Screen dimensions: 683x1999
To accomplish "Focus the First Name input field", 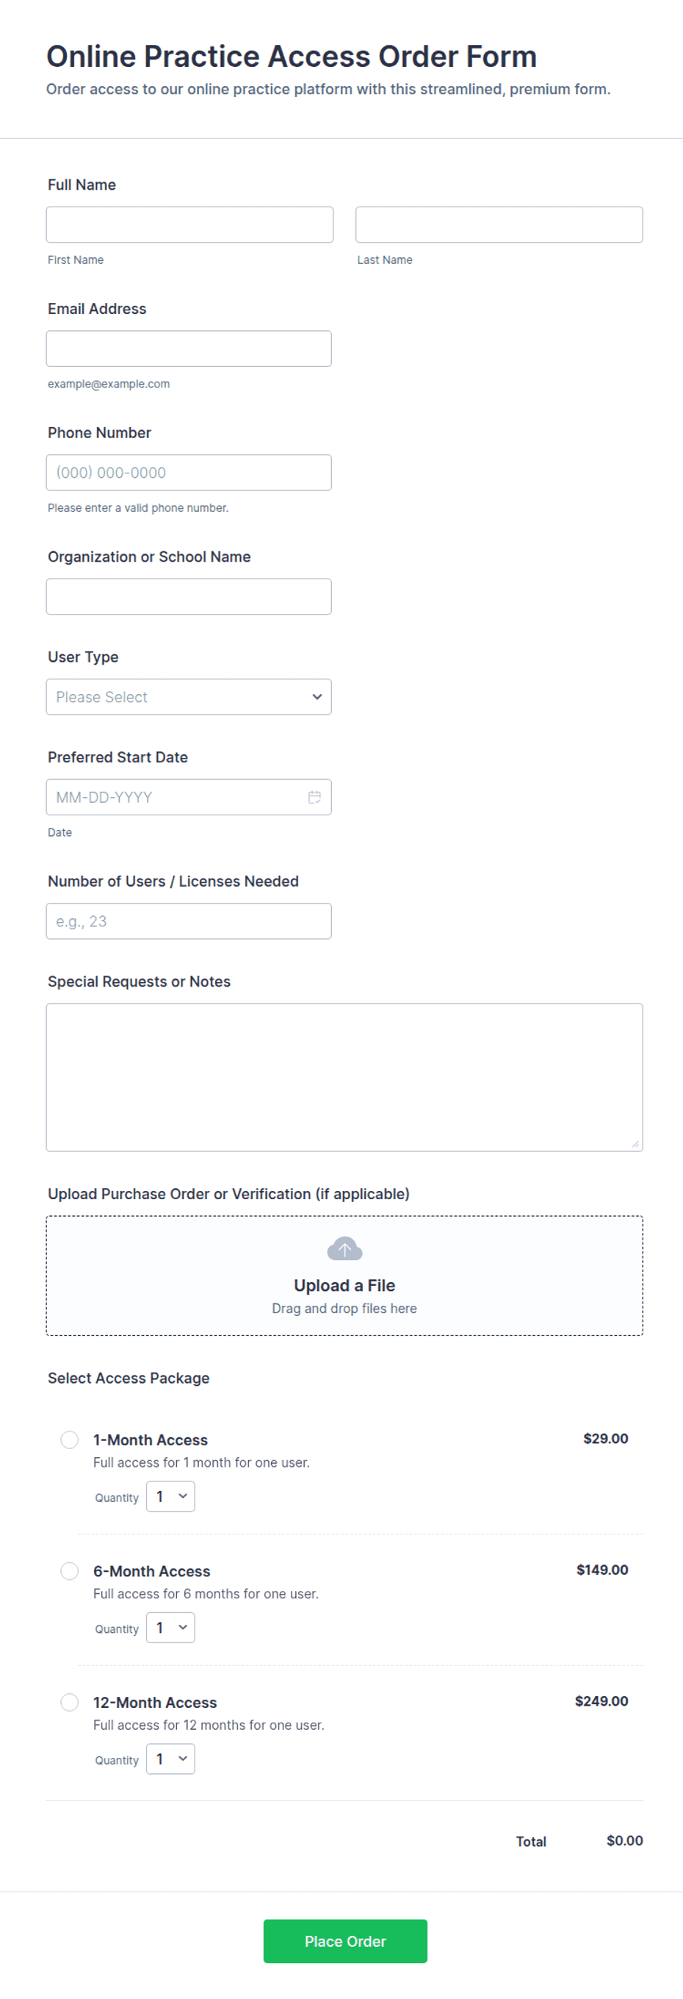I will point(189,224).
